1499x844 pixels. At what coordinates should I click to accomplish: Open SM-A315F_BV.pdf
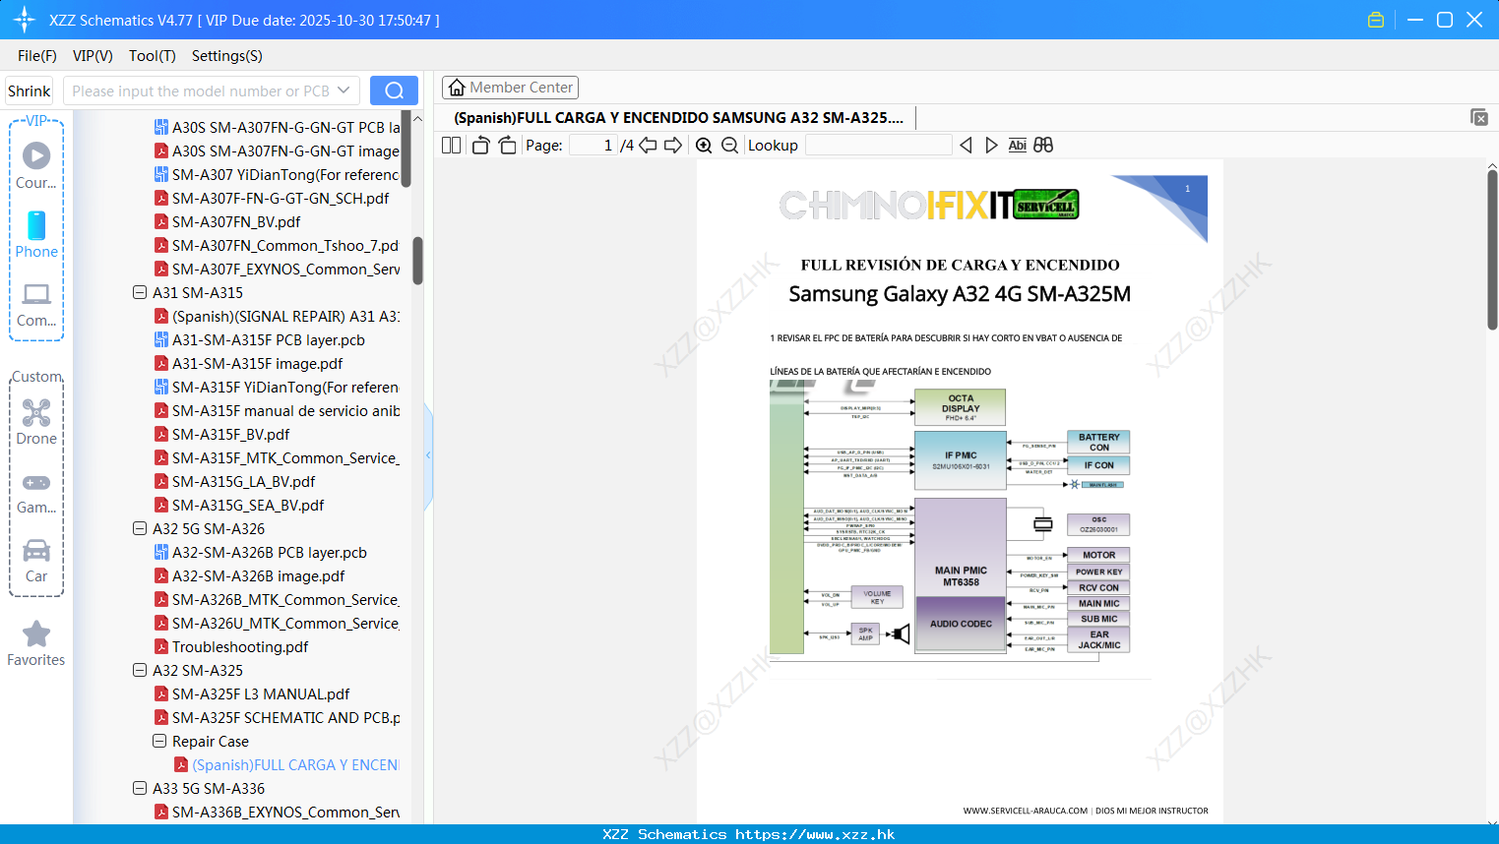point(222,434)
